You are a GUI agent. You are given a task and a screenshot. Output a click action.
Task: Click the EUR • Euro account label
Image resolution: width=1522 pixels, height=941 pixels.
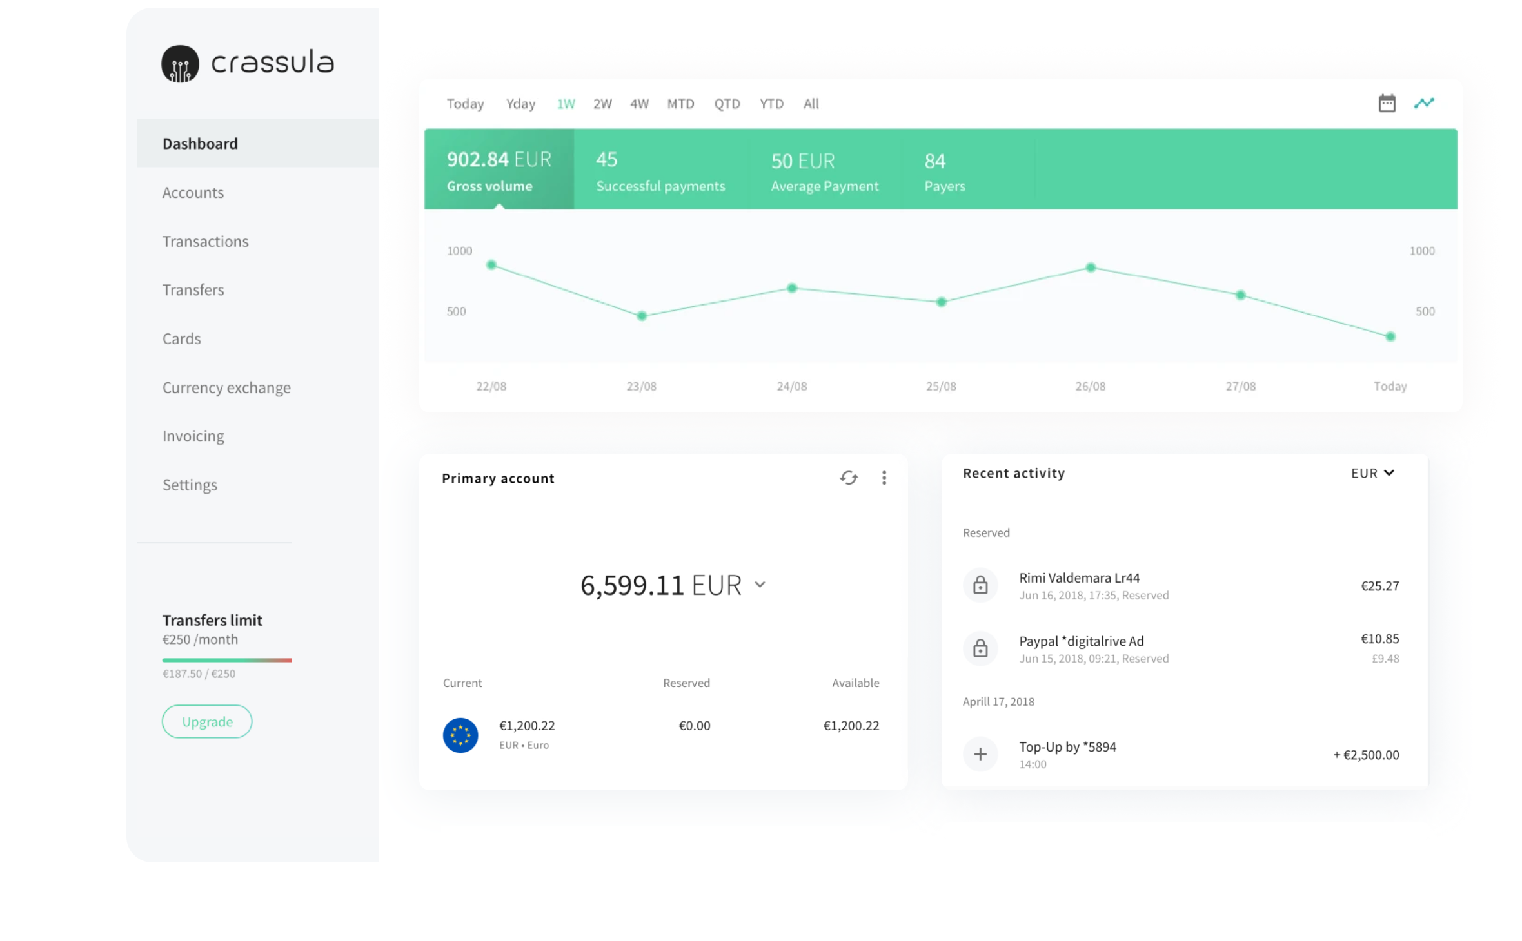[x=524, y=745]
